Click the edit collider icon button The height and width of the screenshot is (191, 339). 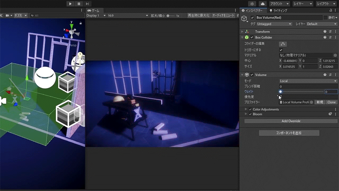coord(283,44)
